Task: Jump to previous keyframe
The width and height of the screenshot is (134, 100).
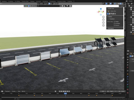Action: tap(61, 91)
